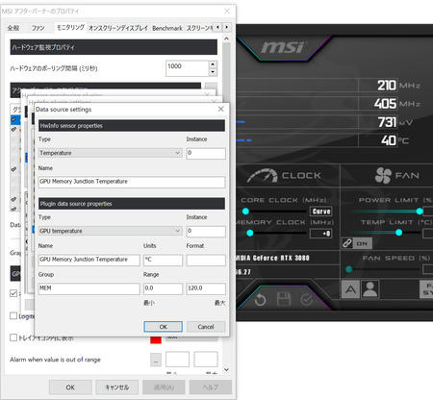The height and width of the screenshot is (400, 433).
Task: Click the Group field containing MEM
Action: click(x=89, y=288)
